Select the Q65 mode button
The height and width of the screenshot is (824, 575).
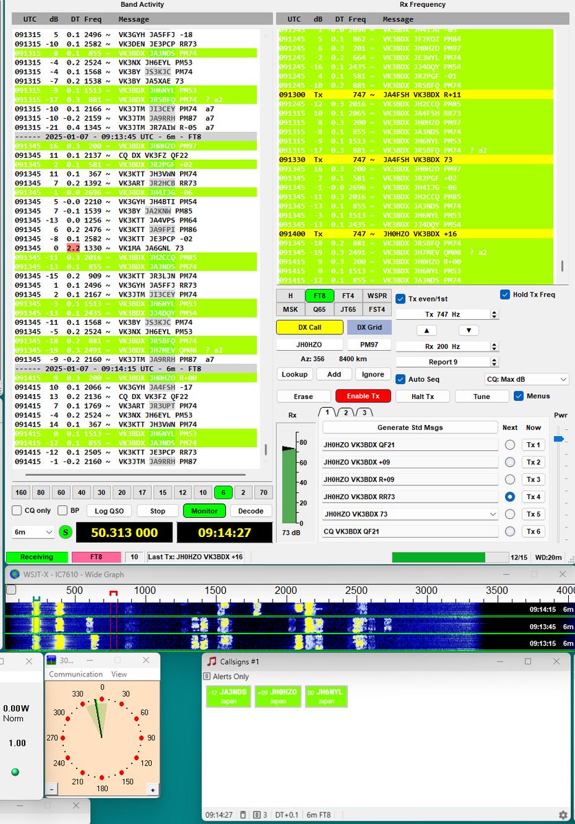(x=319, y=309)
